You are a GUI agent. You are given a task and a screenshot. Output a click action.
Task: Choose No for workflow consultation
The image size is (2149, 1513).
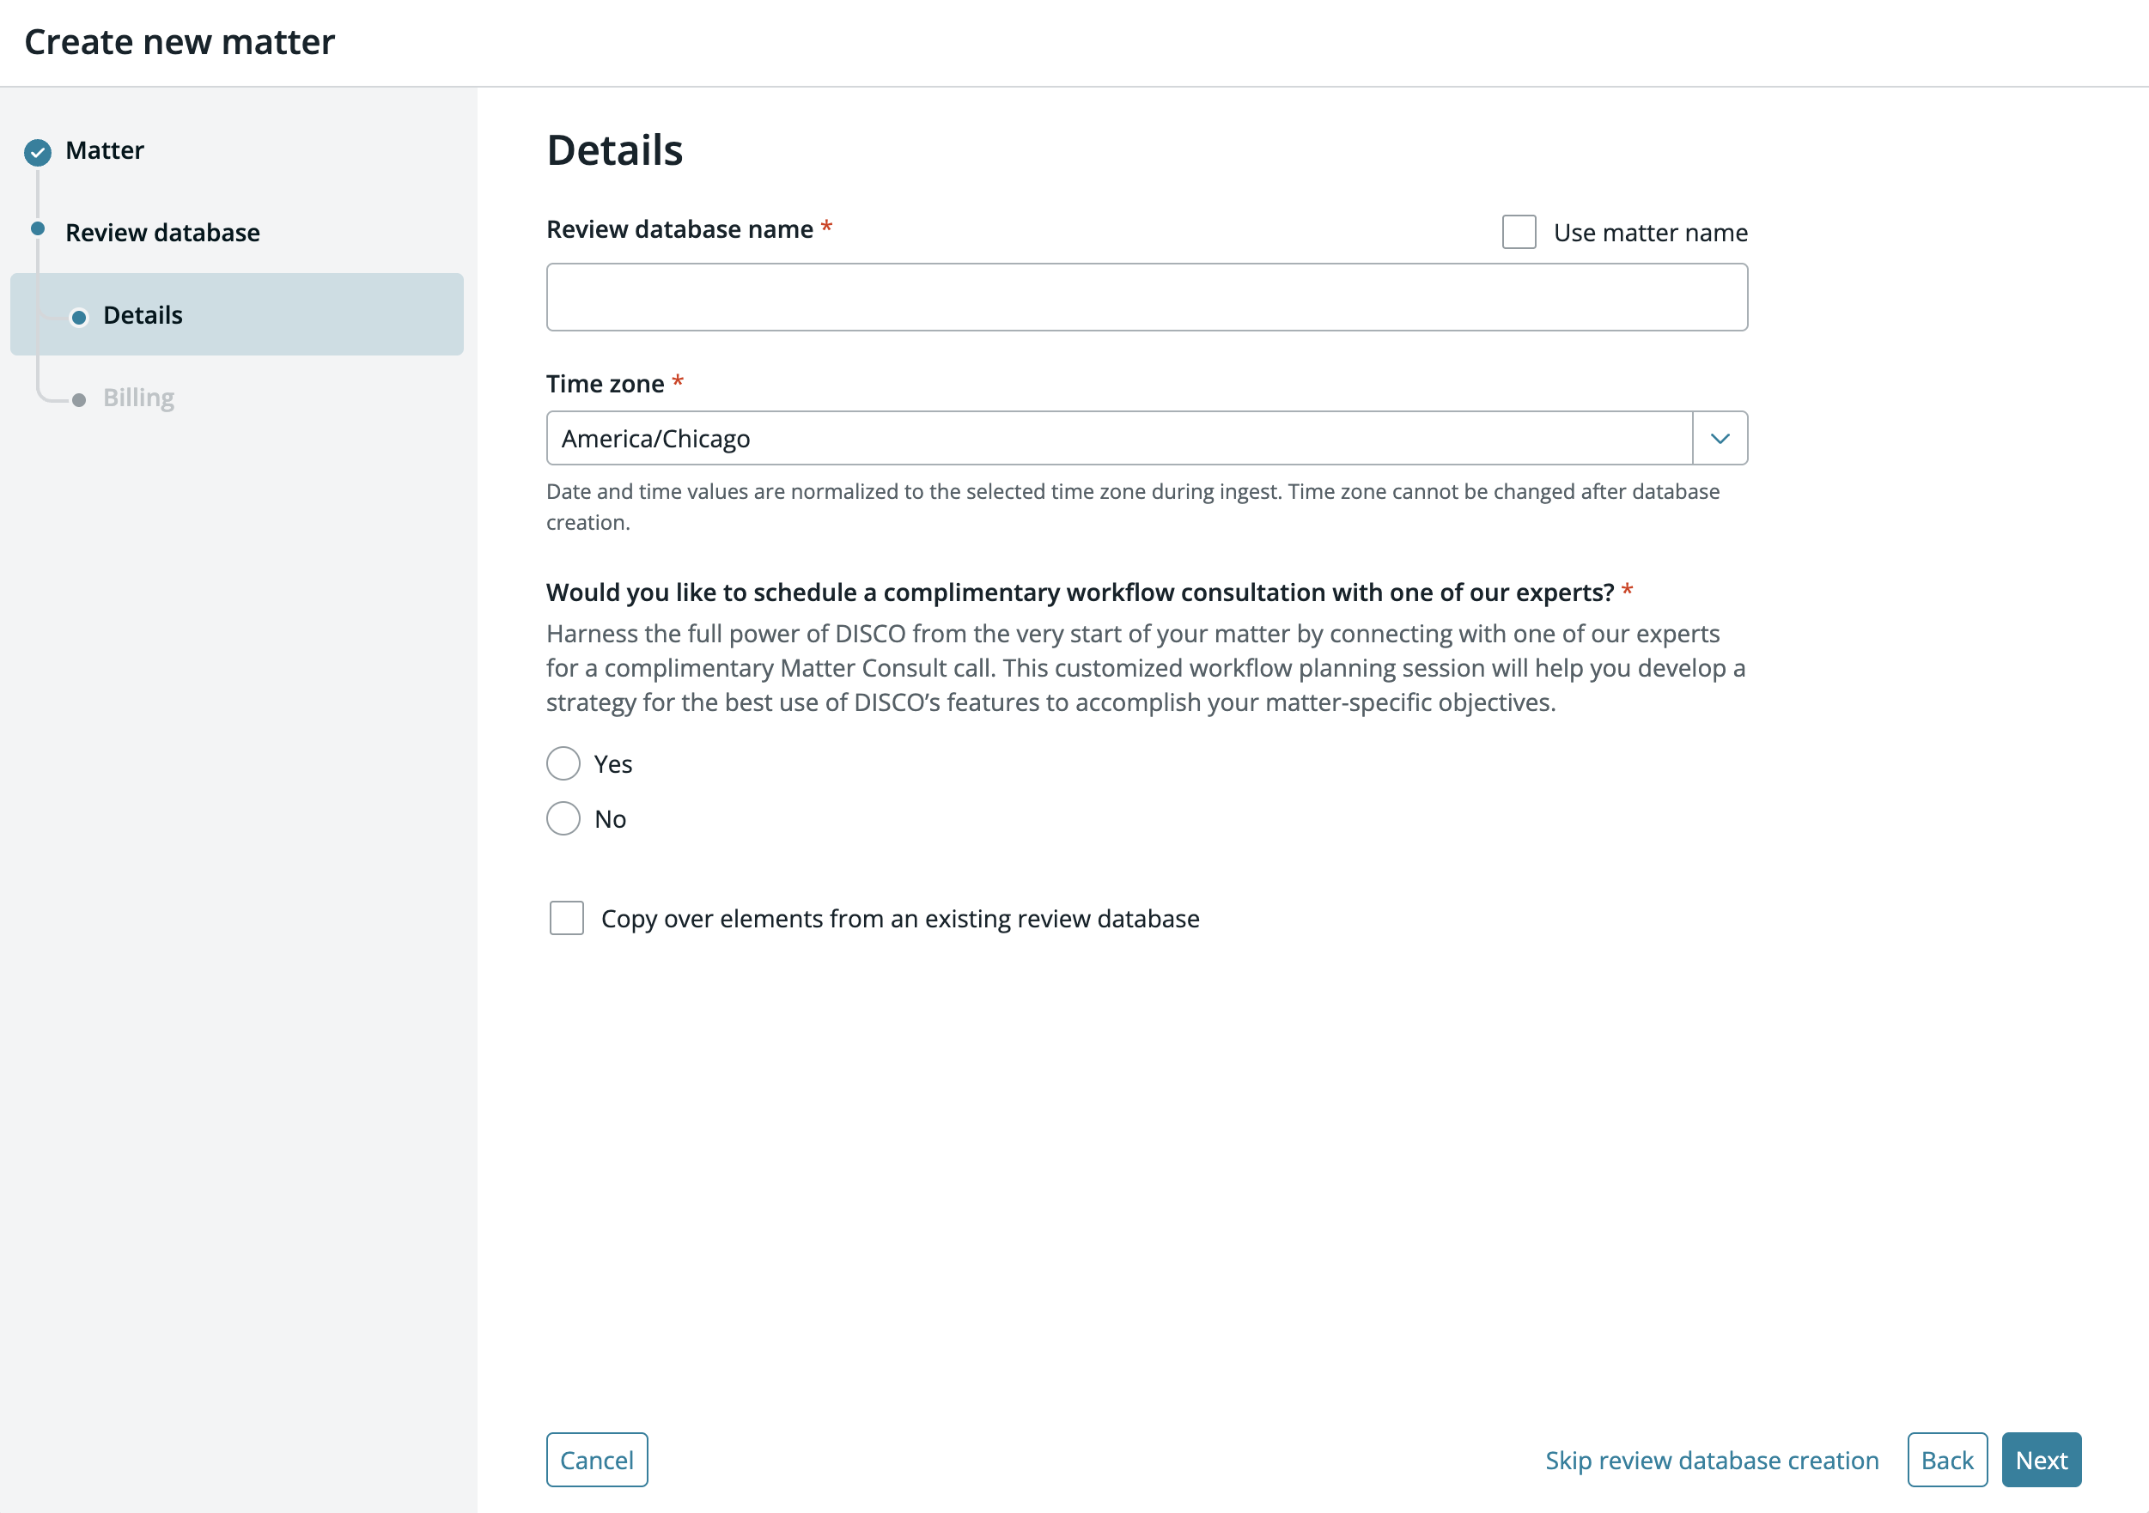pos(563,818)
